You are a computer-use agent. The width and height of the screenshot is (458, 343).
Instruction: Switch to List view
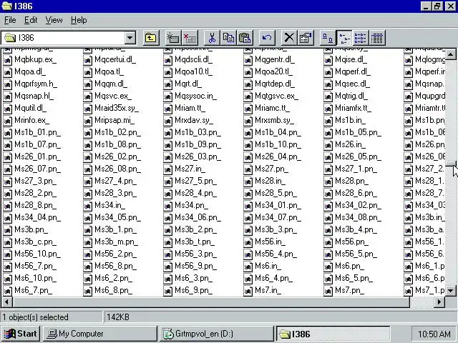tap(361, 38)
